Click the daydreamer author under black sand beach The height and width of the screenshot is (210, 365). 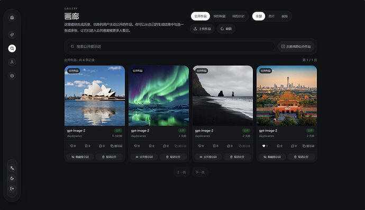(203, 136)
